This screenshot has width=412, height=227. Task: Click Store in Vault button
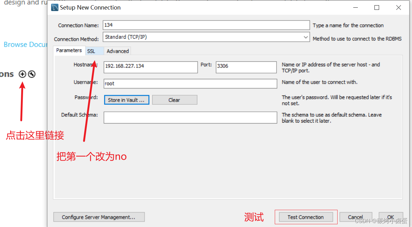point(127,100)
